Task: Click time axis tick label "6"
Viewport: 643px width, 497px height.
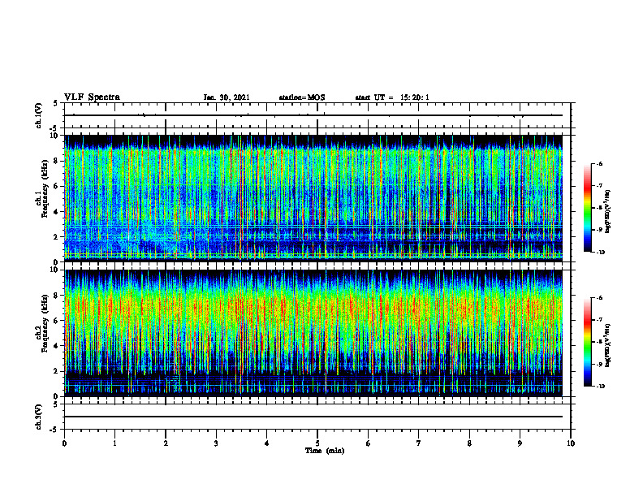Action: click(369, 443)
